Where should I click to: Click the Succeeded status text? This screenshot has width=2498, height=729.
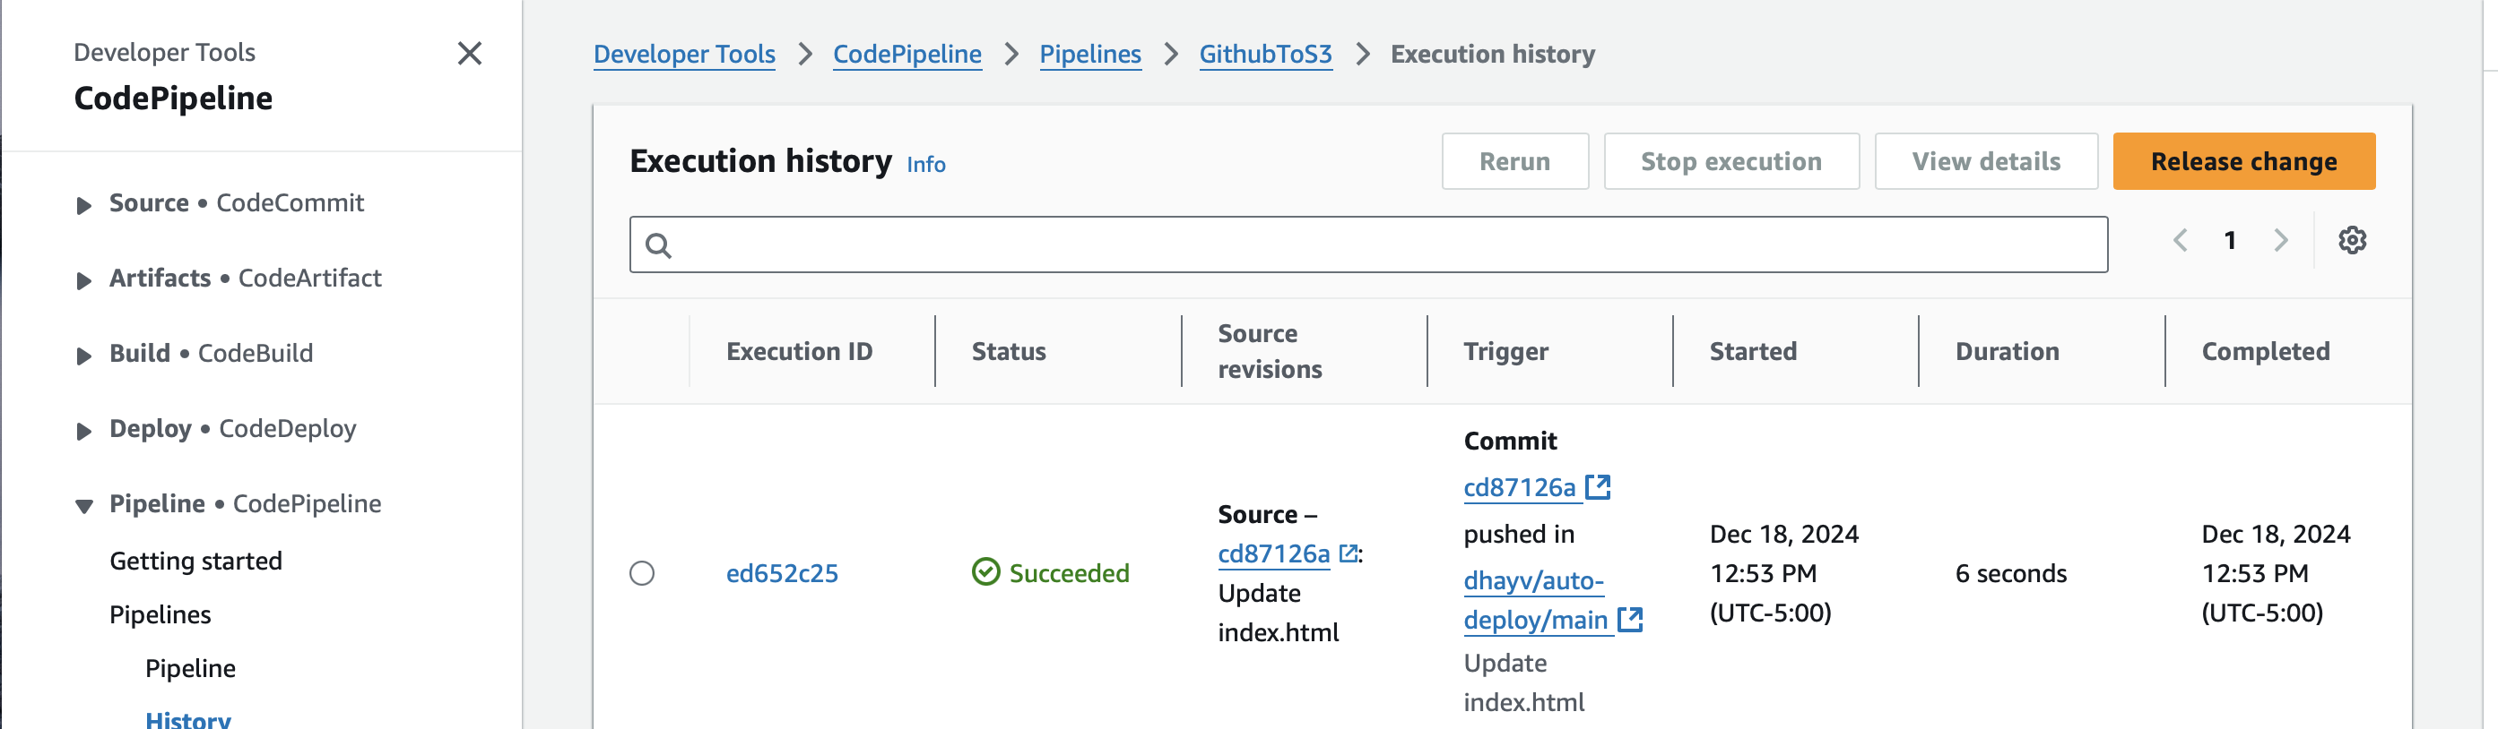click(1069, 573)
